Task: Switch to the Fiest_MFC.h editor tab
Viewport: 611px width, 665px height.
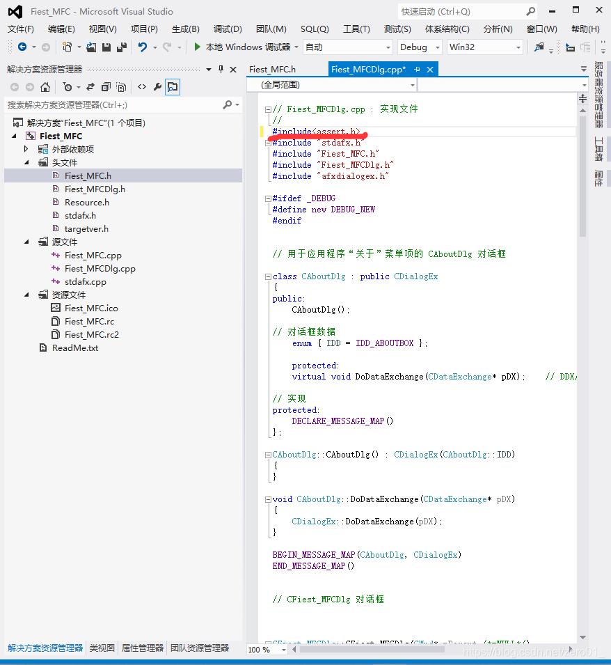Action: (x=273, y=70)
